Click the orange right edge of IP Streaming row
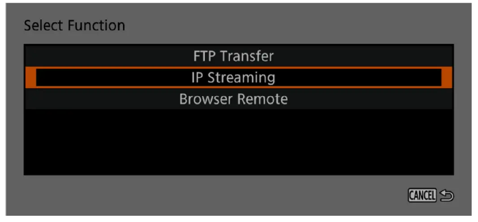Screen dimensions: 478x222 click(x=447, y=78)
